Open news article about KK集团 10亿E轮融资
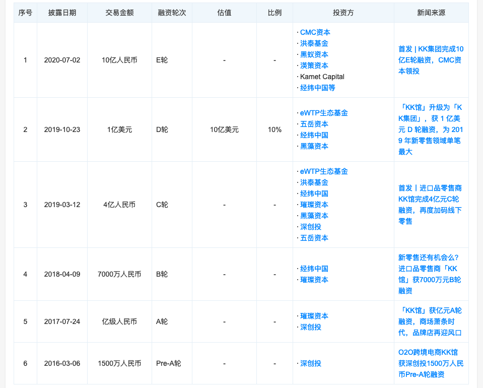 tap(431, 60)
